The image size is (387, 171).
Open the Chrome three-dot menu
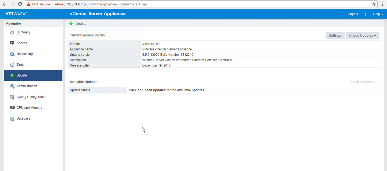coord(382,4)
